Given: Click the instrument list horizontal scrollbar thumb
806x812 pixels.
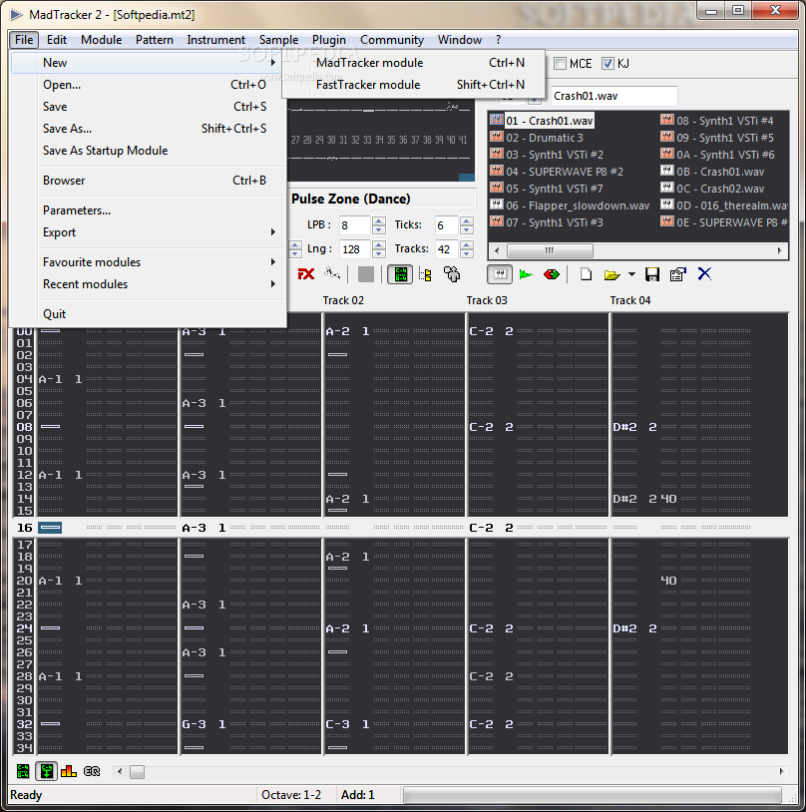Looking at the screenshot, I should (550, 250).
